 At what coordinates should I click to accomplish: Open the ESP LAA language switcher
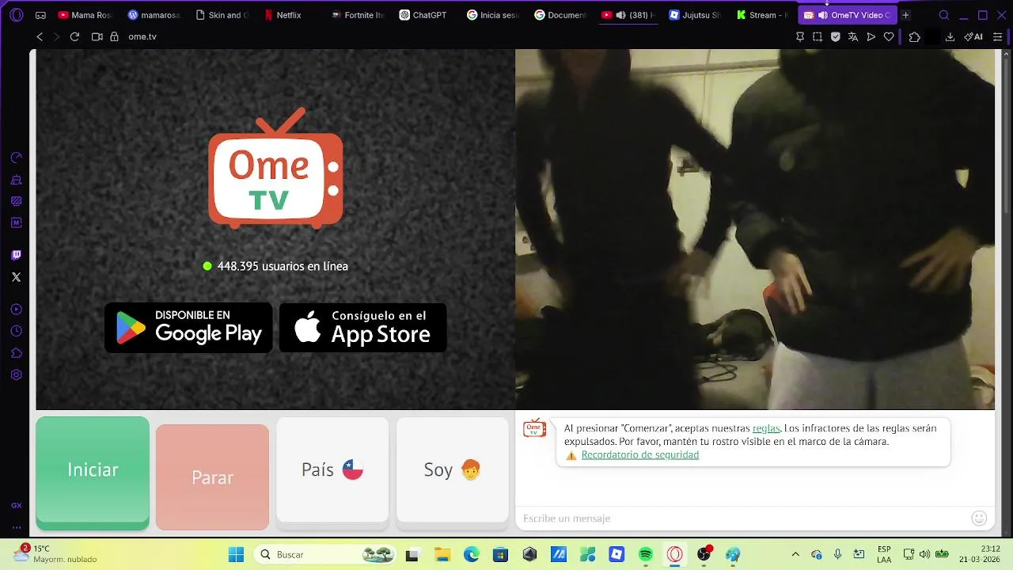884,554
